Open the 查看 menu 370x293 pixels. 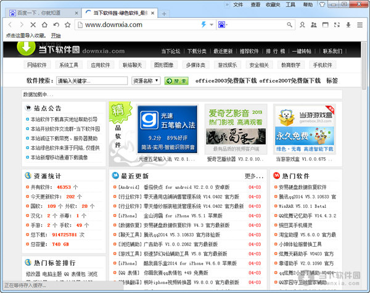tap(255, 4)
